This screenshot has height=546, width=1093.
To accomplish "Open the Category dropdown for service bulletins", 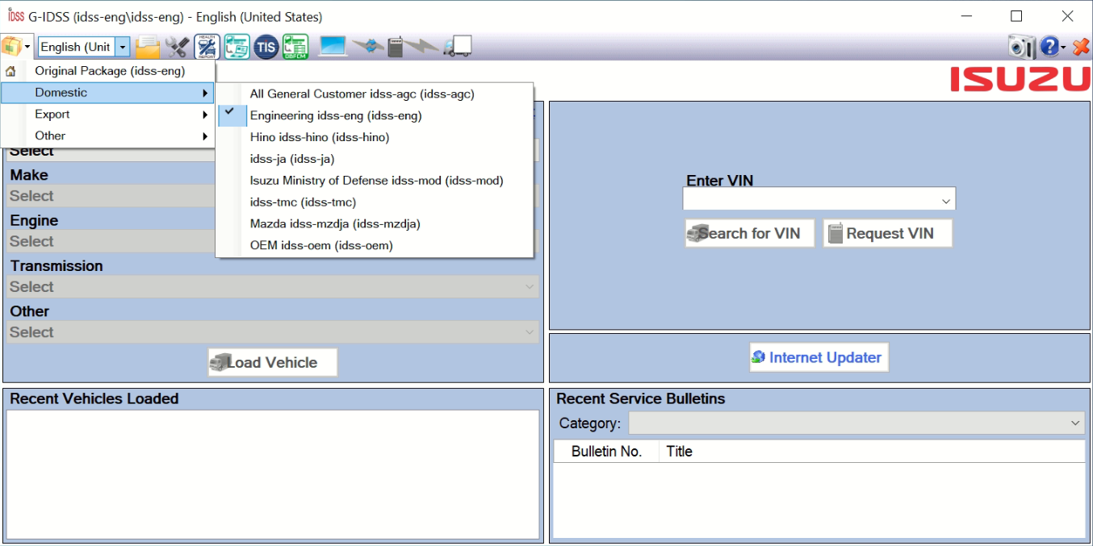I will point(856,423).
